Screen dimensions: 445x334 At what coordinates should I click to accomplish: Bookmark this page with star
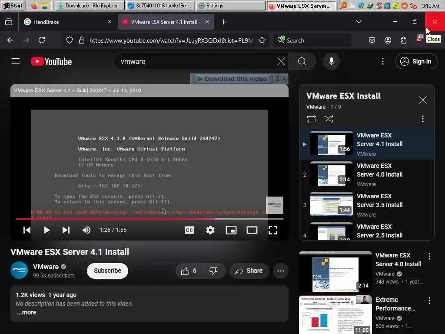tap(262, 40)
